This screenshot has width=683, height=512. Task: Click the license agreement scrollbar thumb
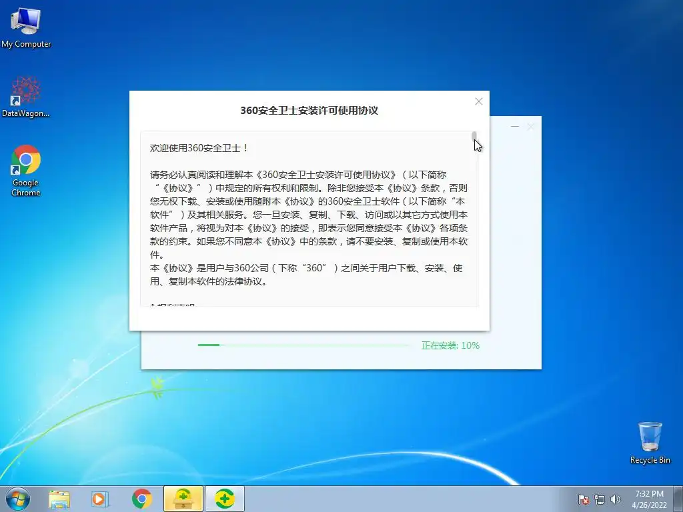click(474, 136)
